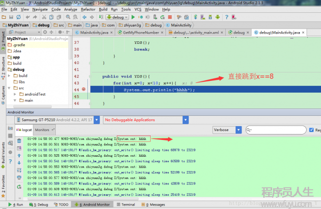Open the Samsung GT-P5210 device dropdown
This screenshot has width=321, height=209.
tap(97, 120)
